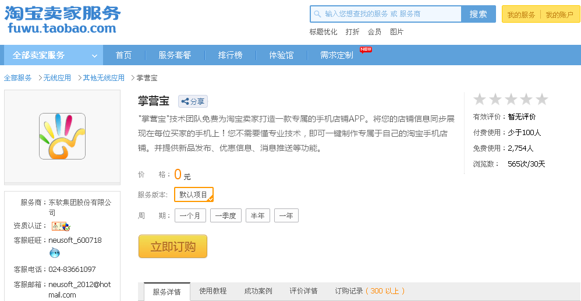Screen dimensions: 581x301
Task: Click the 搜索 button
Action: click(x=479, y=14)
